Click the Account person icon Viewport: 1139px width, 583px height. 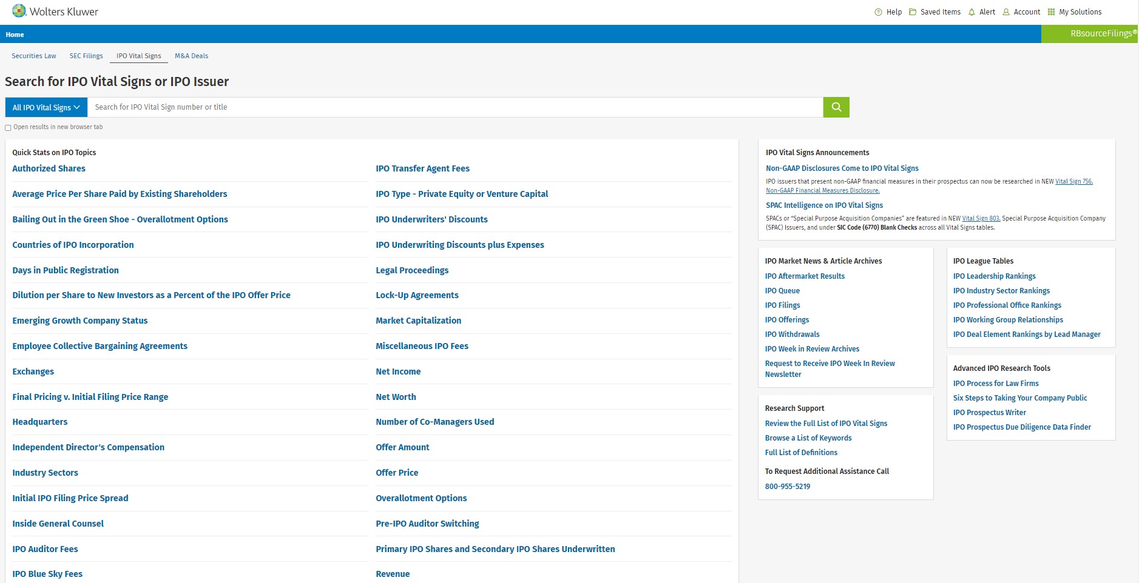1005,12
